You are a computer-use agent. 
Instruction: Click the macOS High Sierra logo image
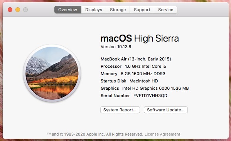(52, 73)
